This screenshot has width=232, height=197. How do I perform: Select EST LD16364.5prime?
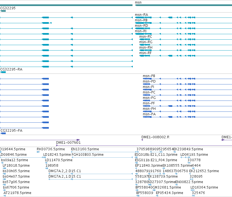click(204, 188)
